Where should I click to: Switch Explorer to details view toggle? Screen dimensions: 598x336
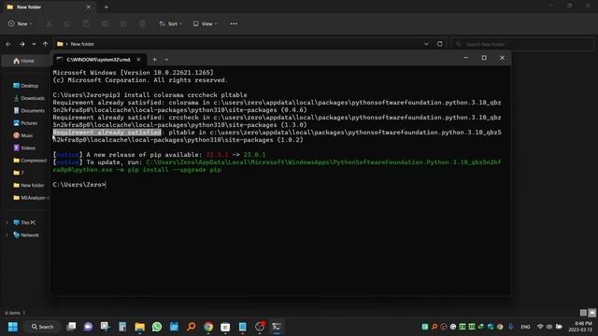click(583, 313)
